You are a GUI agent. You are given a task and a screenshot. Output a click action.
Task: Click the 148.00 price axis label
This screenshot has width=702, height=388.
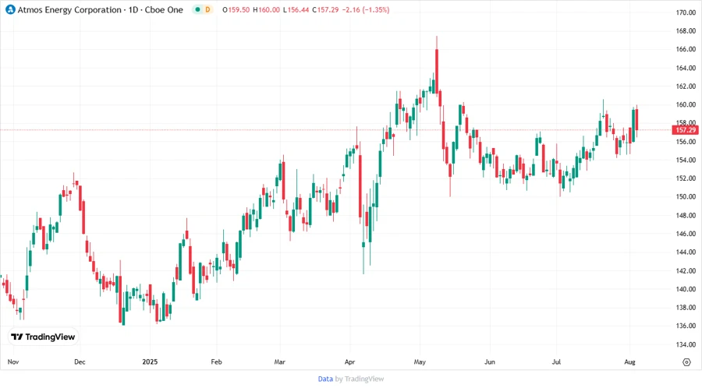click(x=686, y=216)
